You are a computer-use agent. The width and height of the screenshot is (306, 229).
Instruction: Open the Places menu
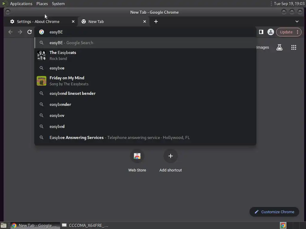tap(42, 4)
